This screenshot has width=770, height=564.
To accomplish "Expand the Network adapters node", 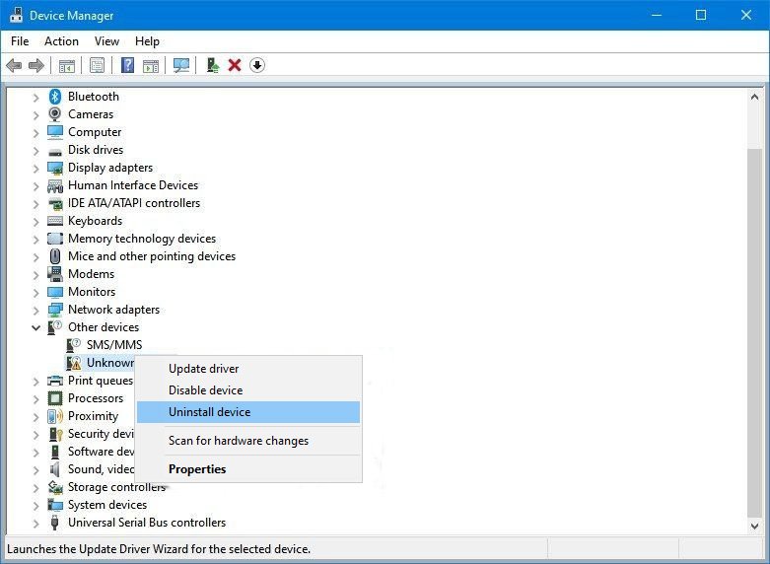I will pos(35,311).
